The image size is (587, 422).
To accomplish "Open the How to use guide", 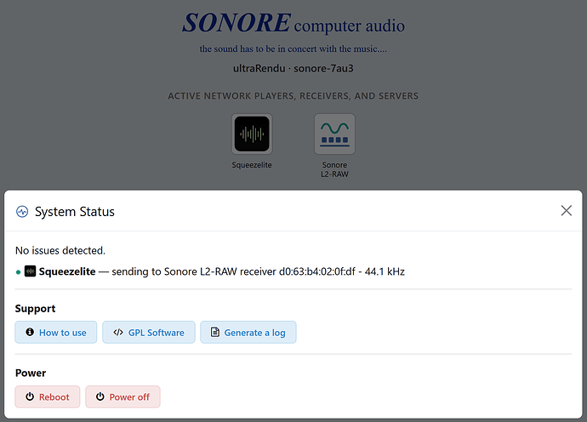I will 56,332.
